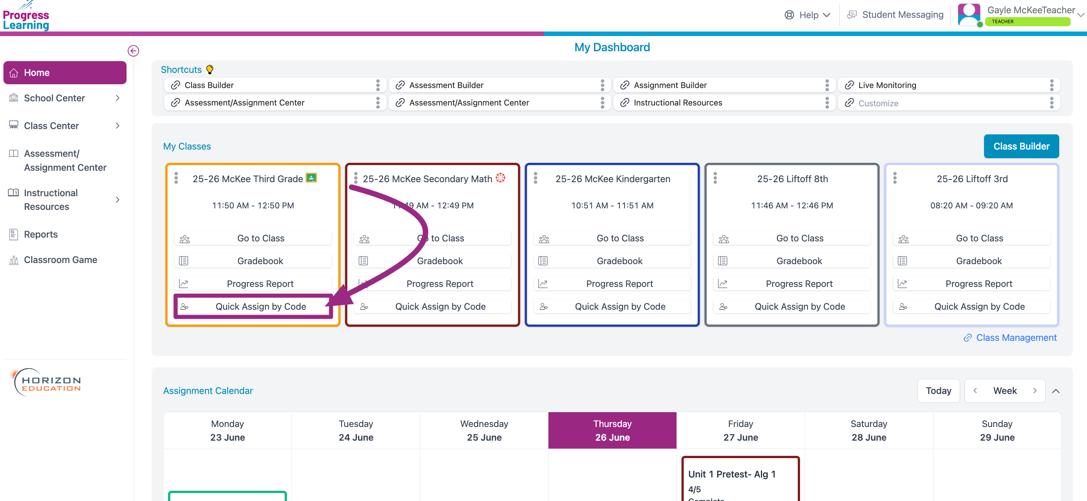Screen dimensions: 1087x501
Task: Click Quick Assign by Code for McKee Third Grade
Action: (x=253, y=306)
